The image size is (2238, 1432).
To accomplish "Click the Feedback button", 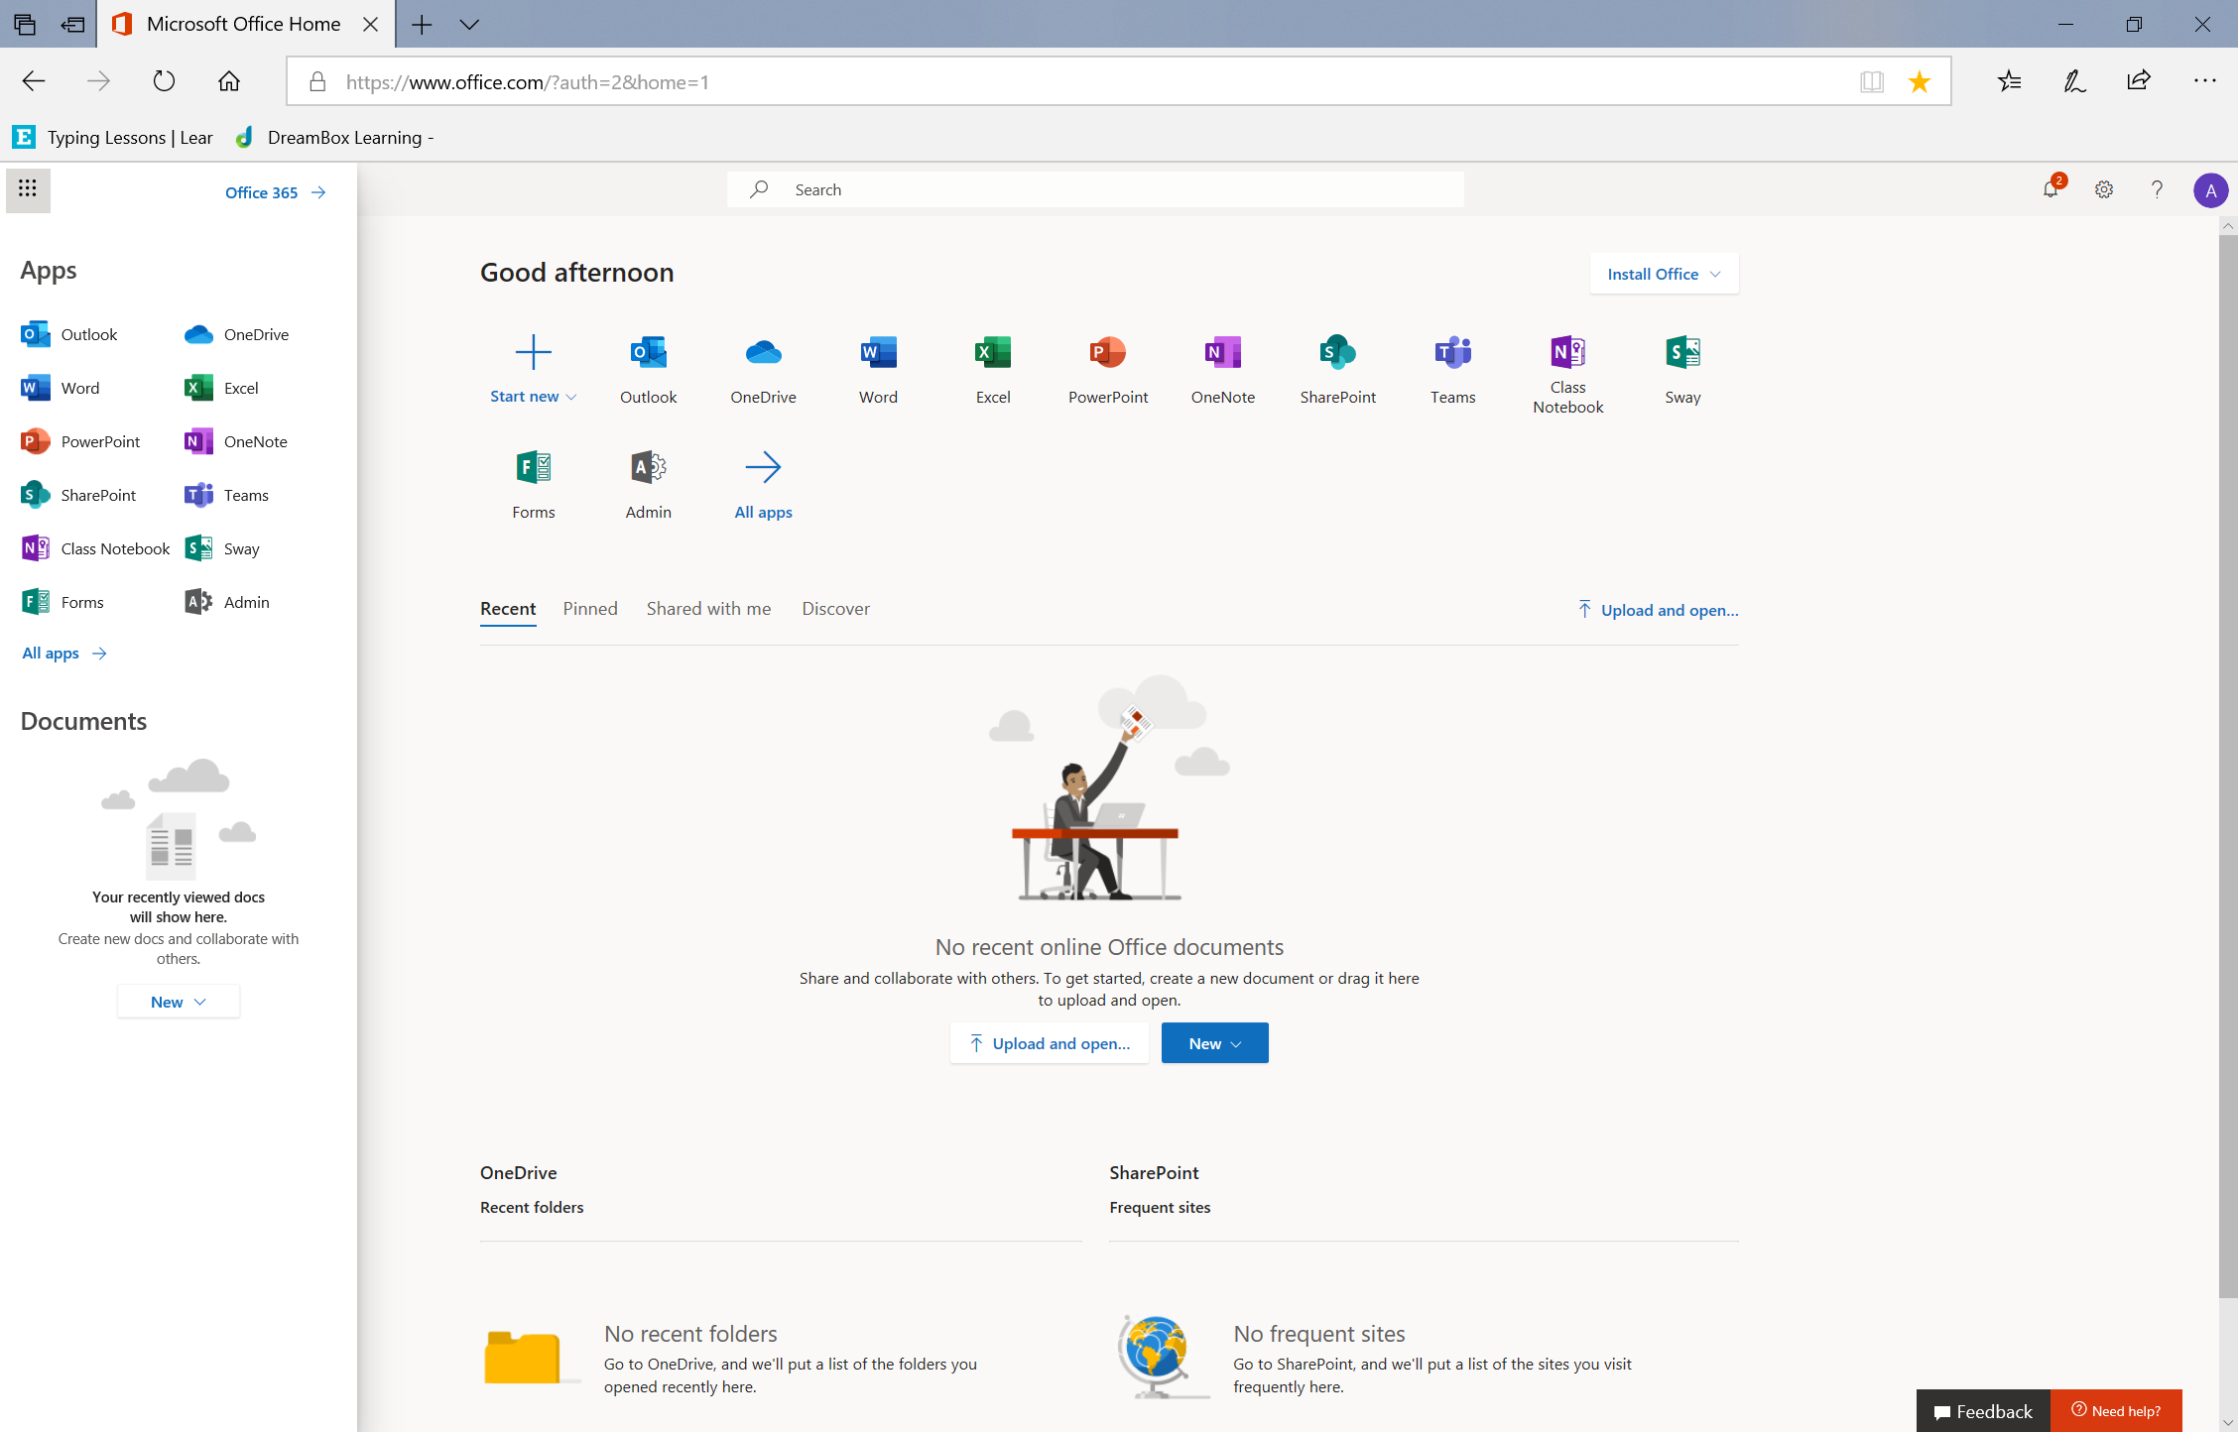I will tap(1983, 1410).
